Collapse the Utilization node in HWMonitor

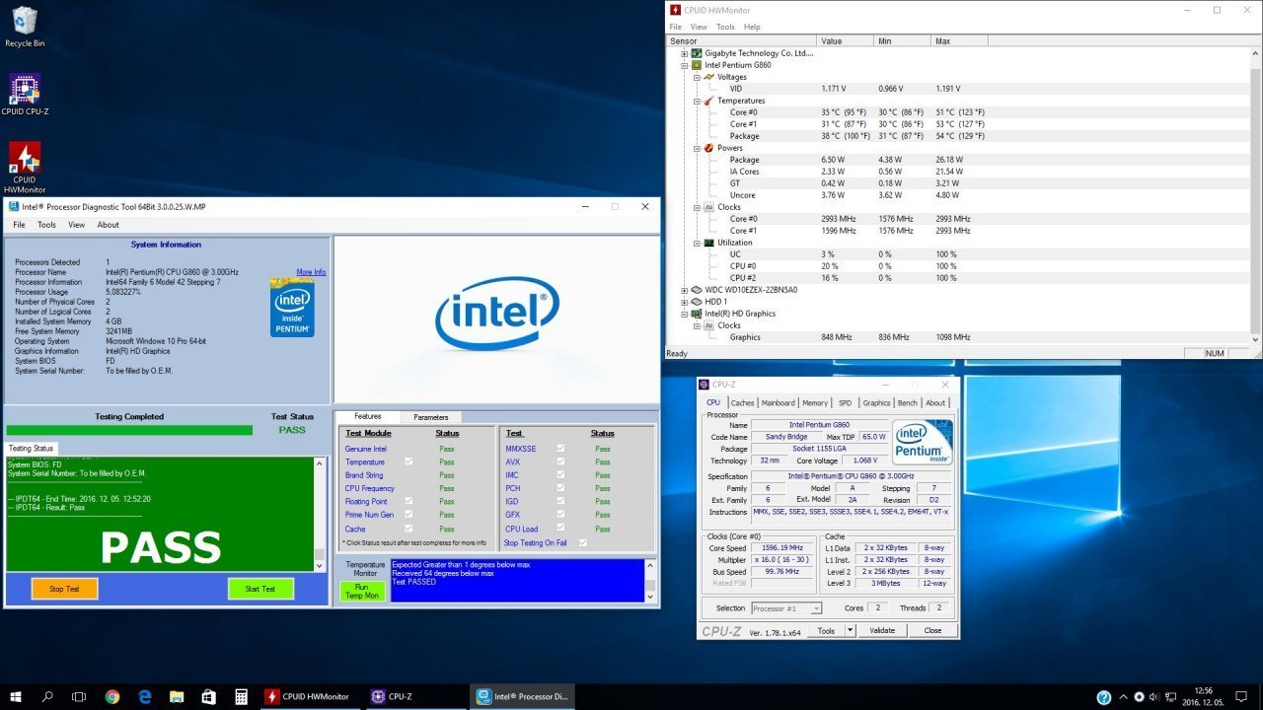click(x=697, y=243)
